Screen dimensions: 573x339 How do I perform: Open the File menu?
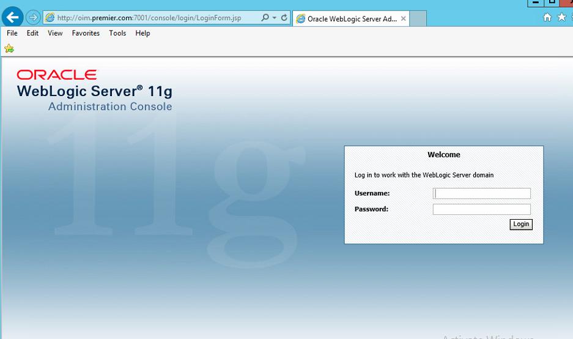[12, 33]
